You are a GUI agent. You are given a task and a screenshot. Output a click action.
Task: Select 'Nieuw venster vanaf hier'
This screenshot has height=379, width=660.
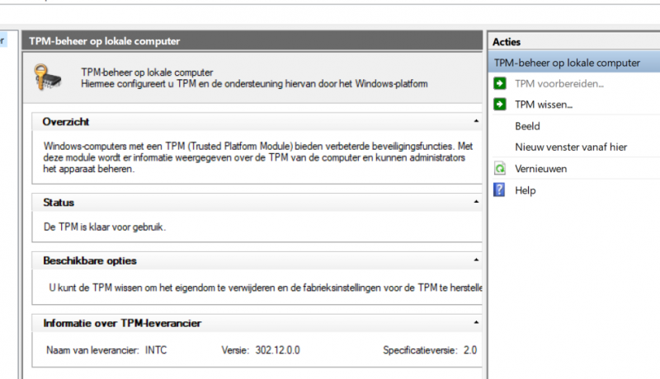[571, 147]
